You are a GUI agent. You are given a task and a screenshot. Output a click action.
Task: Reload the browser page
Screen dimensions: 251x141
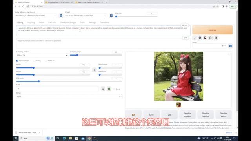point(24,7)
